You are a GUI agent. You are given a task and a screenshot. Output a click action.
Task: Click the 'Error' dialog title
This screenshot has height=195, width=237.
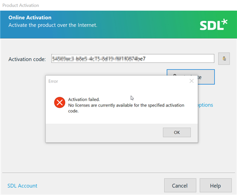pyautogui.click(x=53, y=81)
